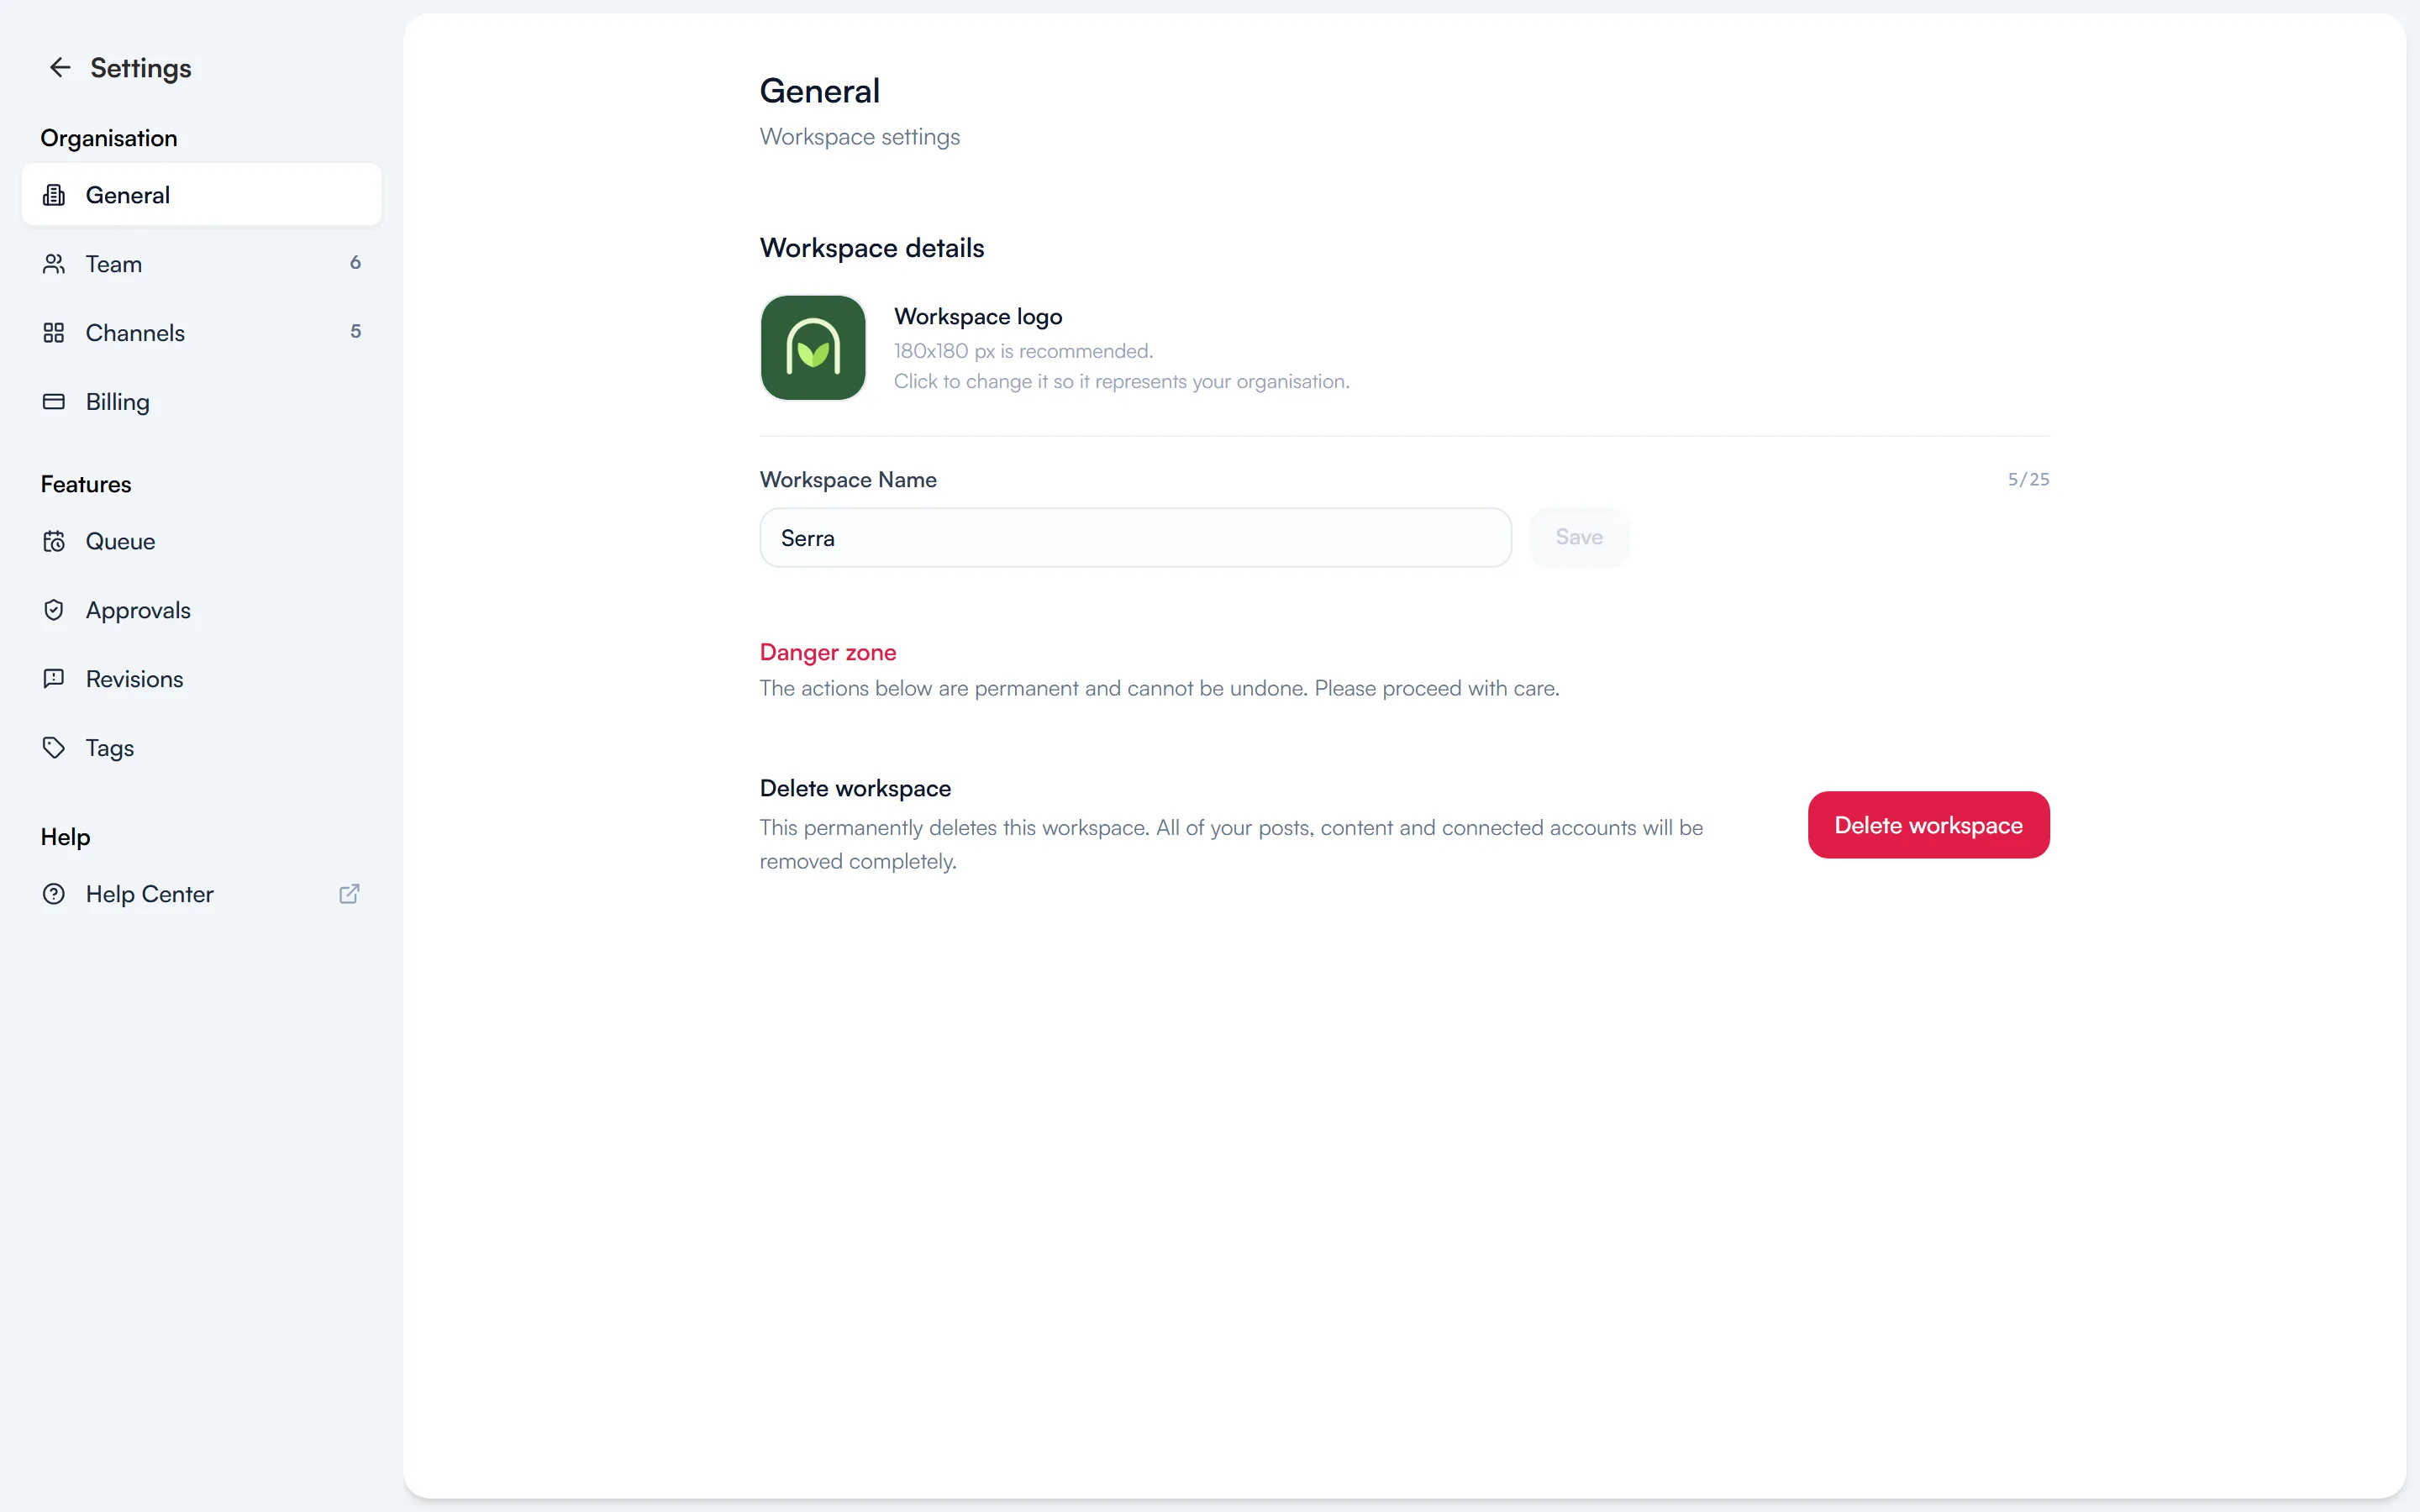
Task: Click the Danger zone heading
Action: pos(828,652)
